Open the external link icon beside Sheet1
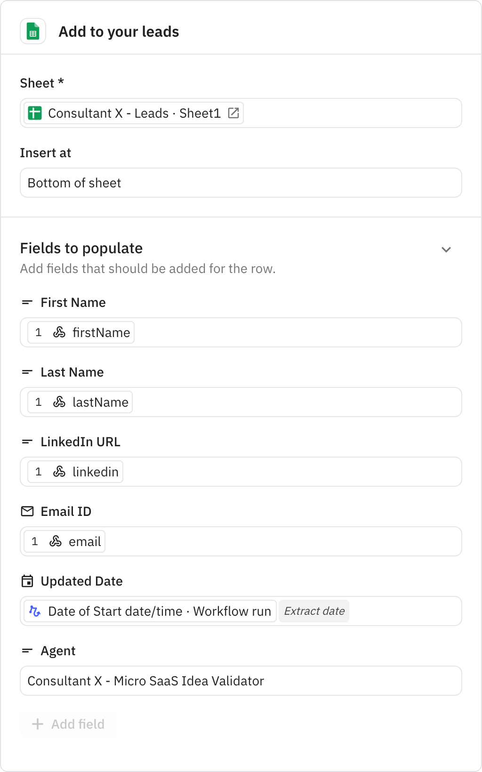Viewport: 482px width, 772px height. 233,113
